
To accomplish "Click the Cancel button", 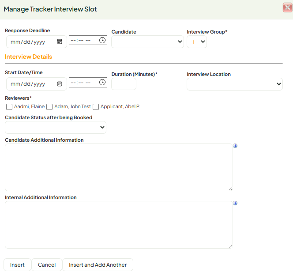I will tap(47, 264).
